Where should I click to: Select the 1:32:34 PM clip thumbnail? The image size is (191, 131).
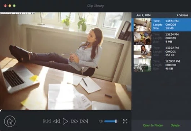[142, 38]
